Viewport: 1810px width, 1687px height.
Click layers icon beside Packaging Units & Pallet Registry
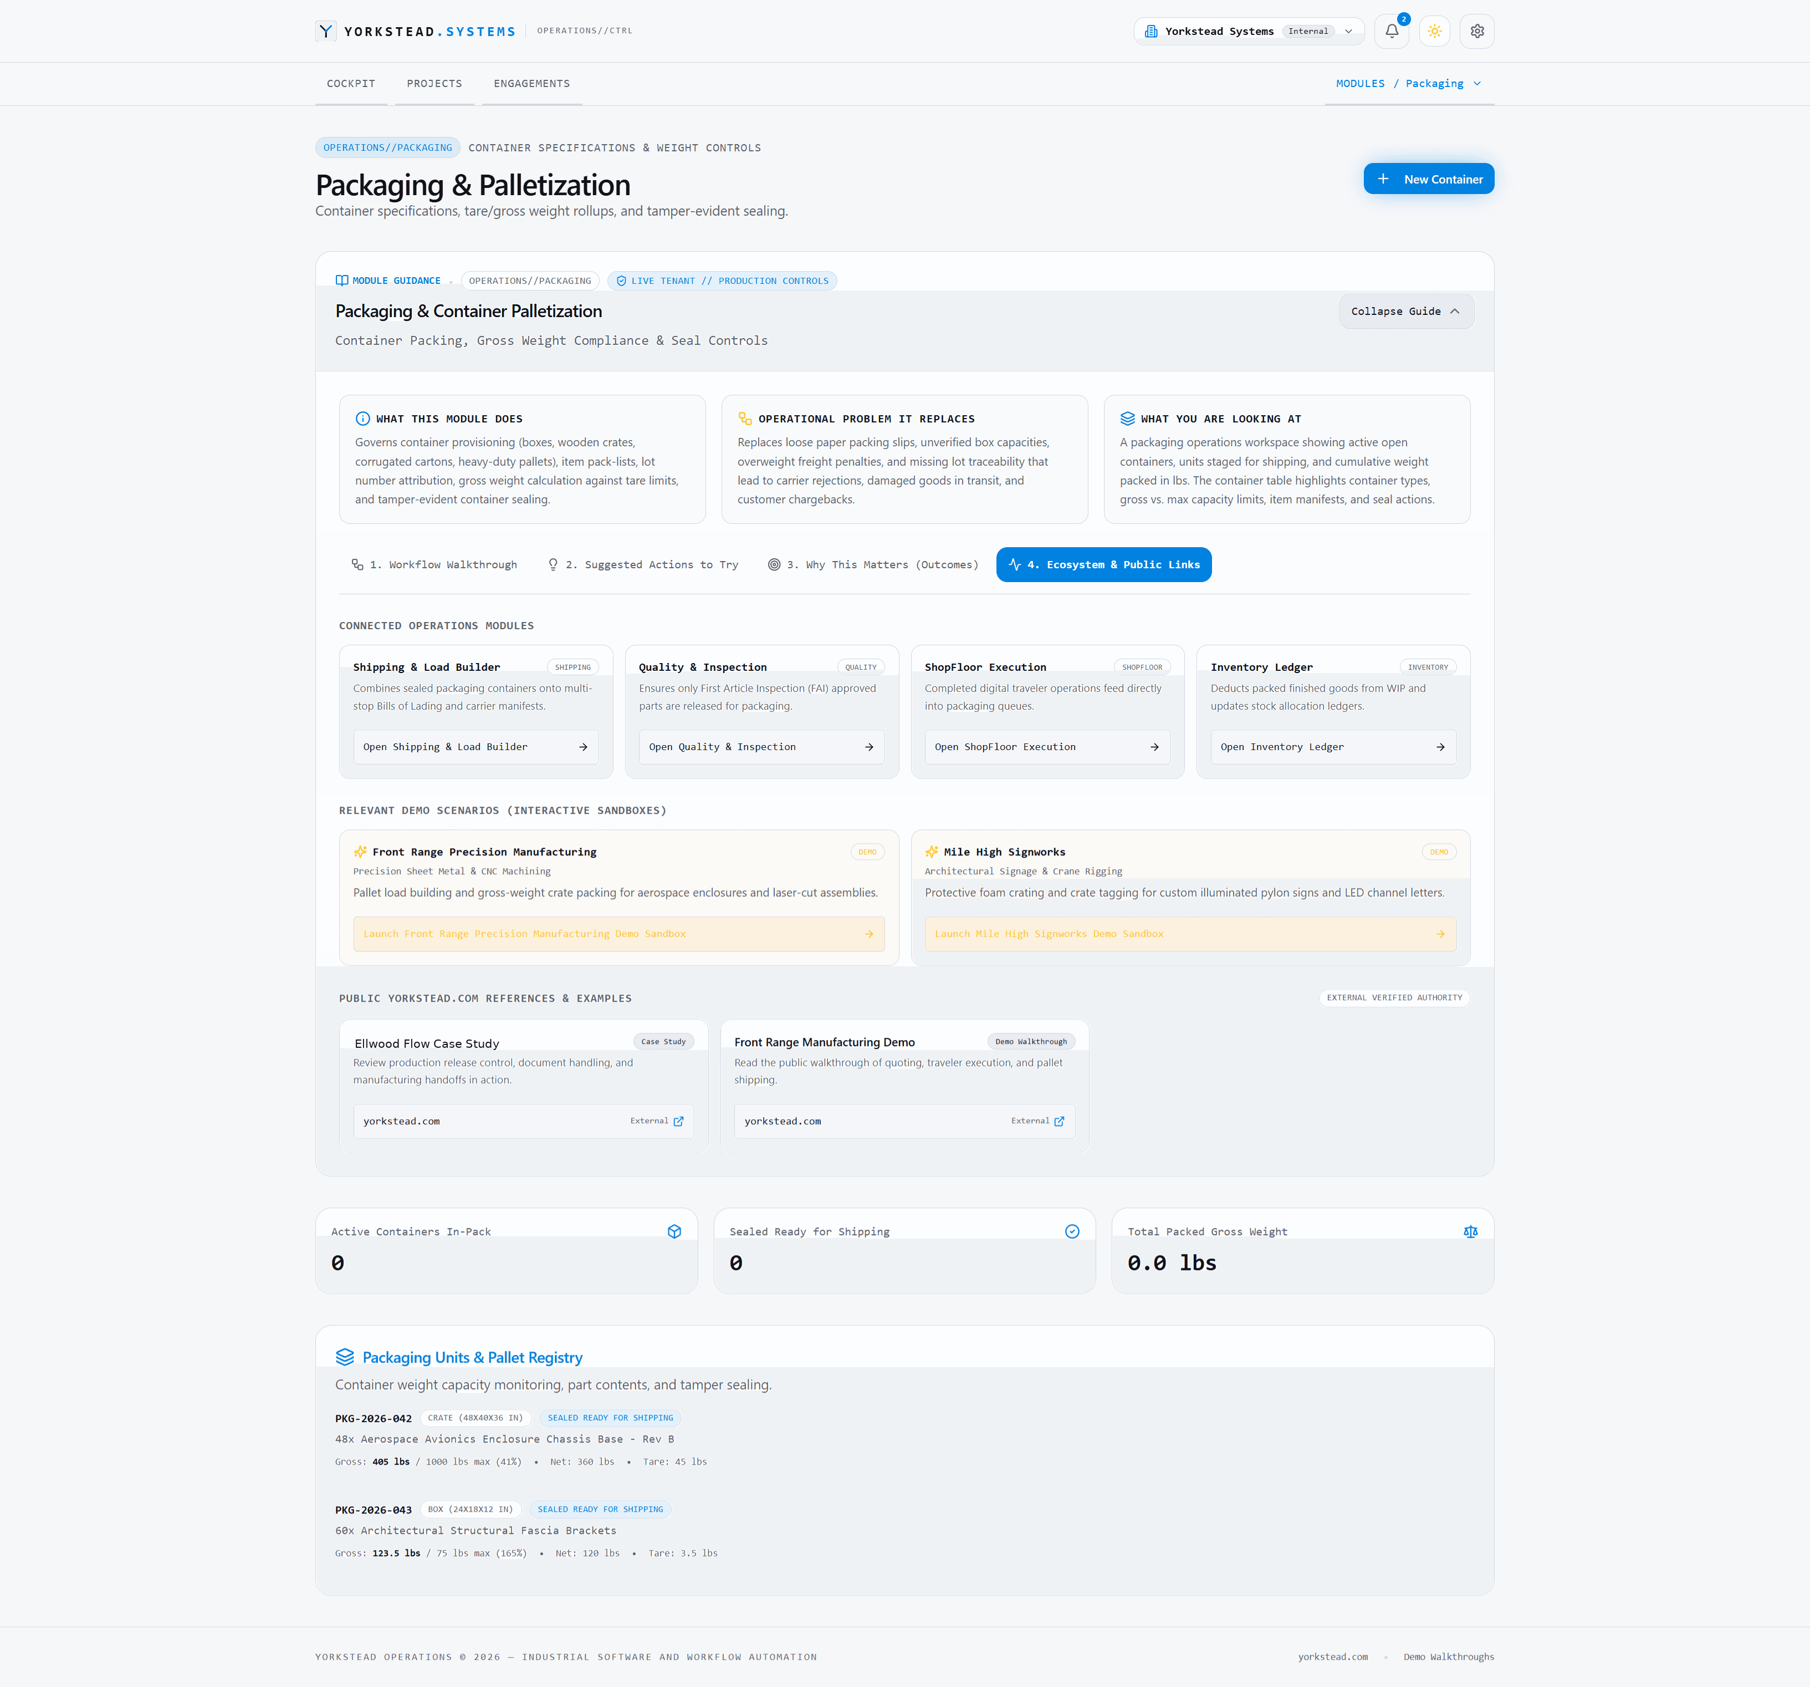[x=345, y=1357]
